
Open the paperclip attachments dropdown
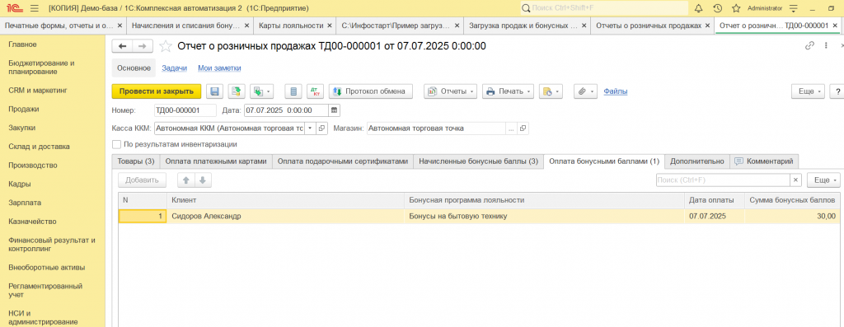point(586,91)
